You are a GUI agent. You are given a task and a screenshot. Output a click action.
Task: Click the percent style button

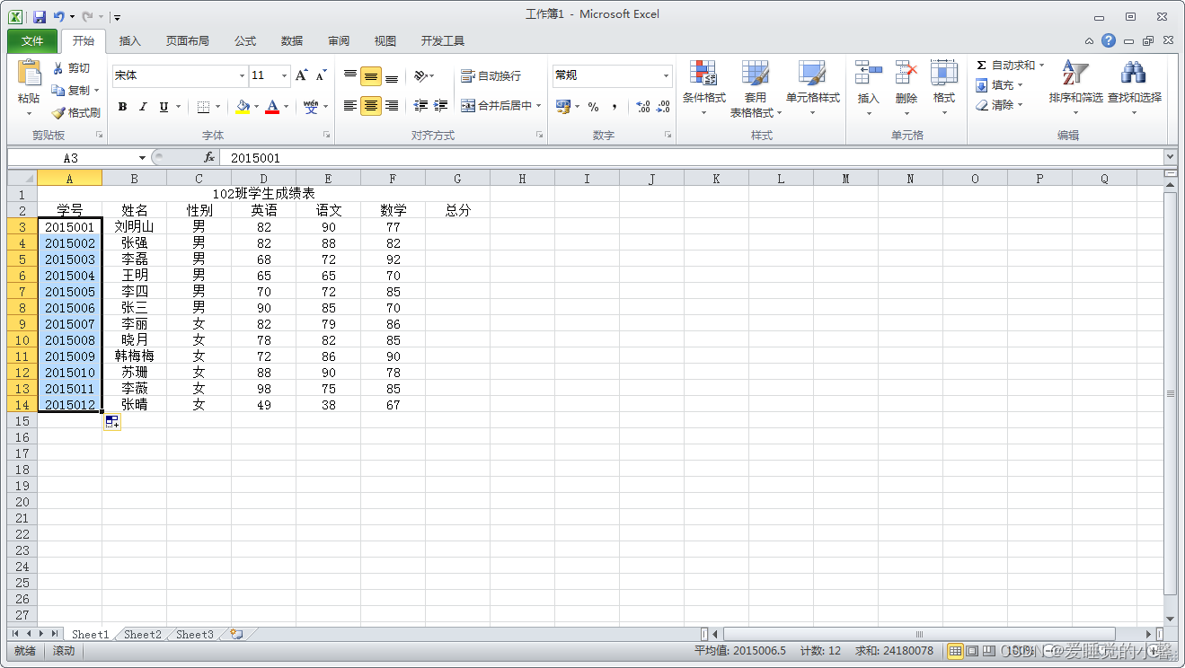pyautogui.click(x=594, y=107)
